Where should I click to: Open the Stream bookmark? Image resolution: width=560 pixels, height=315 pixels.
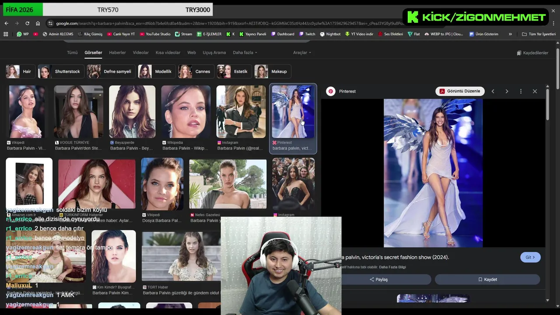(x=184, y=34)
